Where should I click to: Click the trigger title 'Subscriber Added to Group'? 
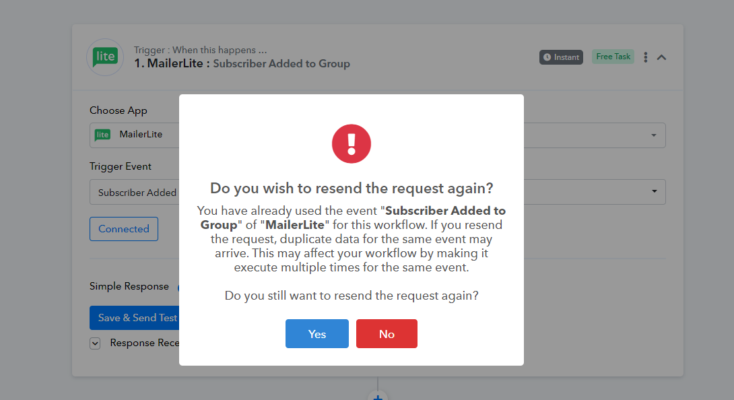pyautogui.click(x=281, y=64)
